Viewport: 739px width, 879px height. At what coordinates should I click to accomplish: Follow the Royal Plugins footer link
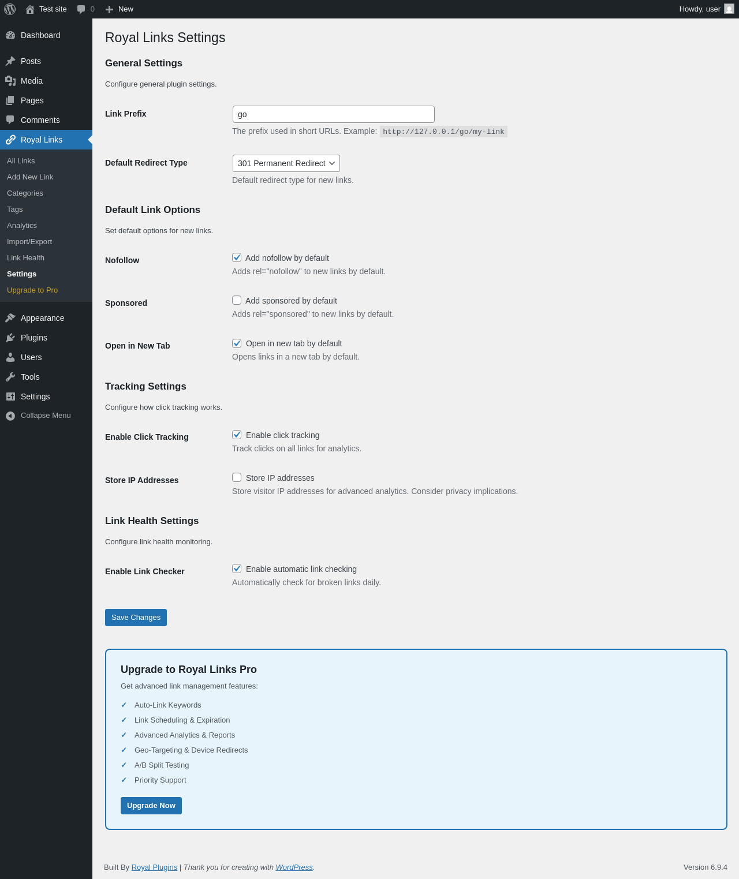tap(154, 867)
